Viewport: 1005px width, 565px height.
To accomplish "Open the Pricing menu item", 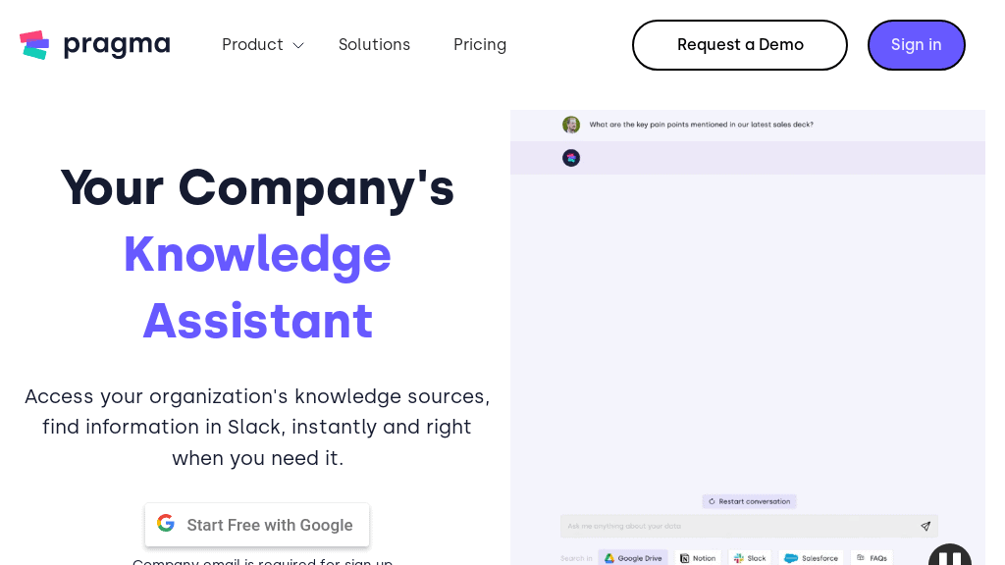I will coord(480,44).
